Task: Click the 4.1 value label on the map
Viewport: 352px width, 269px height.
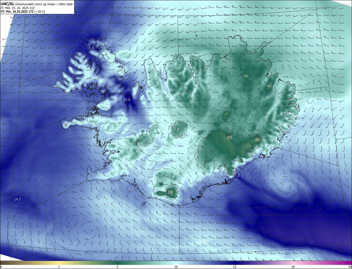Action: pyautogui.click(x=269, y=86)
